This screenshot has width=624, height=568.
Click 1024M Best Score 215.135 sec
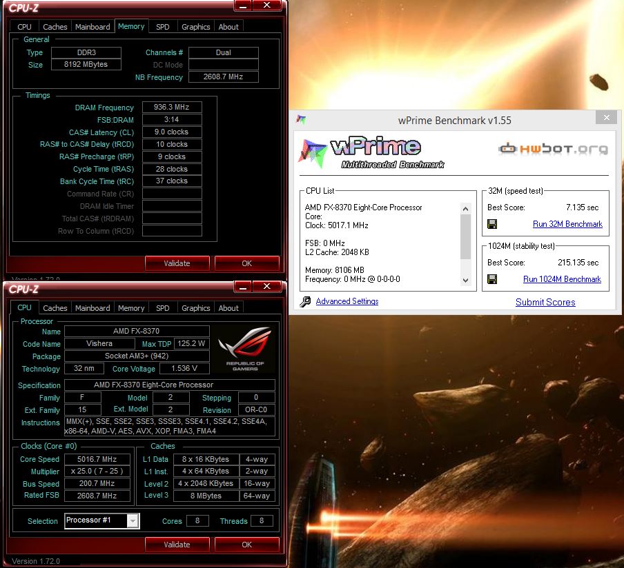[x=578, y=263]
